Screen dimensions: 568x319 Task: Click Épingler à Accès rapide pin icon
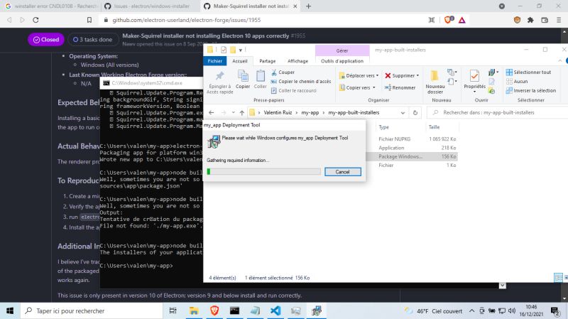tap(219, 76)
